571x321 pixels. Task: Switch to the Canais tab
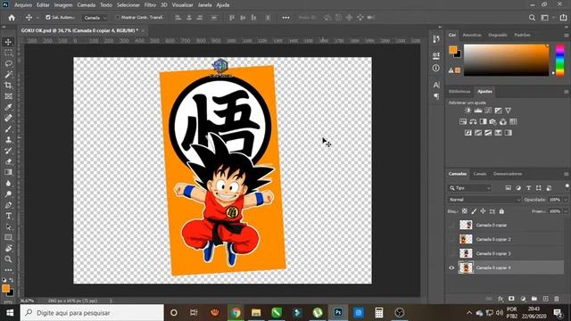click(480, 174)
